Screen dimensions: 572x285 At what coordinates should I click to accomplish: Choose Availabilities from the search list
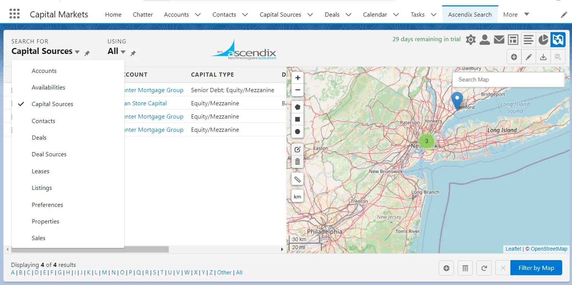pos(68,88)
